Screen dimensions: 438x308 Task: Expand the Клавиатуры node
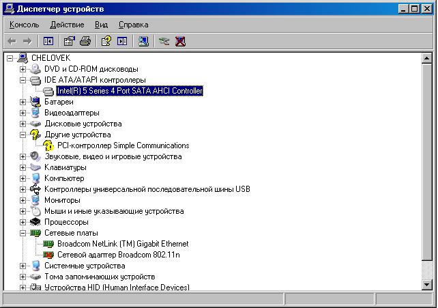(23, 168)
